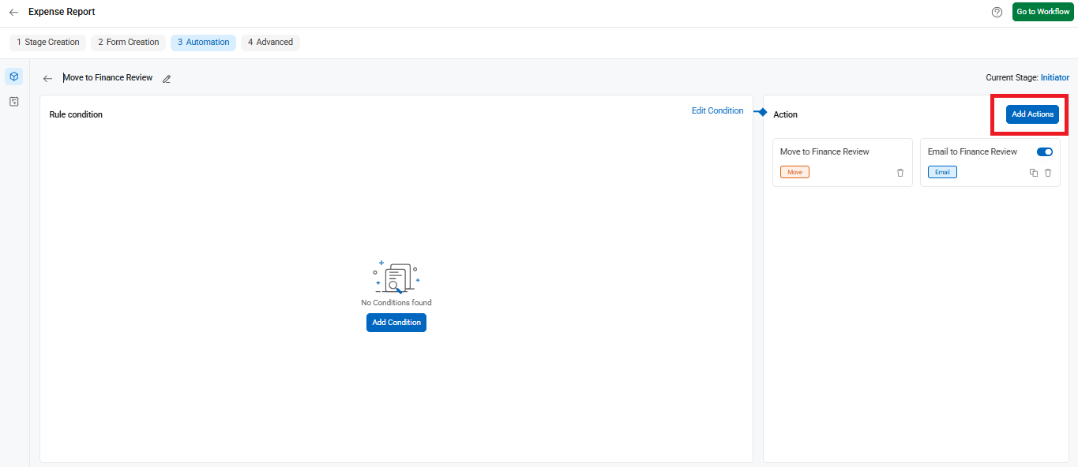Edit rule name with the pencil icon
The image size is (1078, 467).
pos(167,79)
